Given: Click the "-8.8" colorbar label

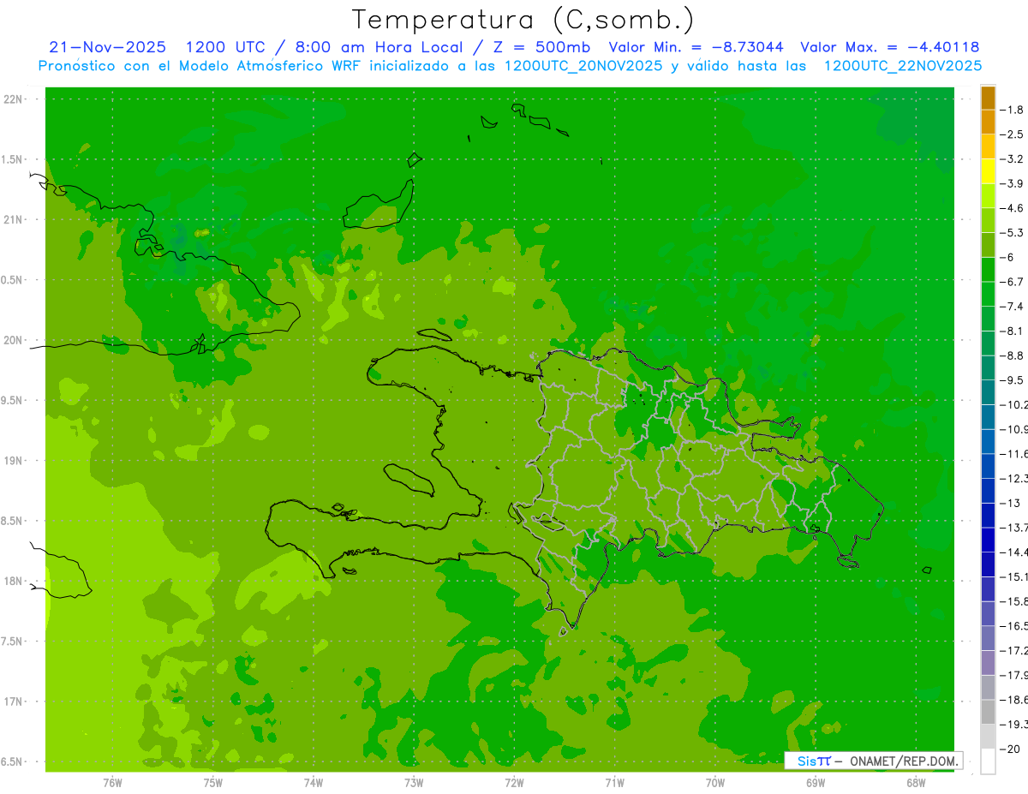Looking at the screenshot, I should point(1012,355).
